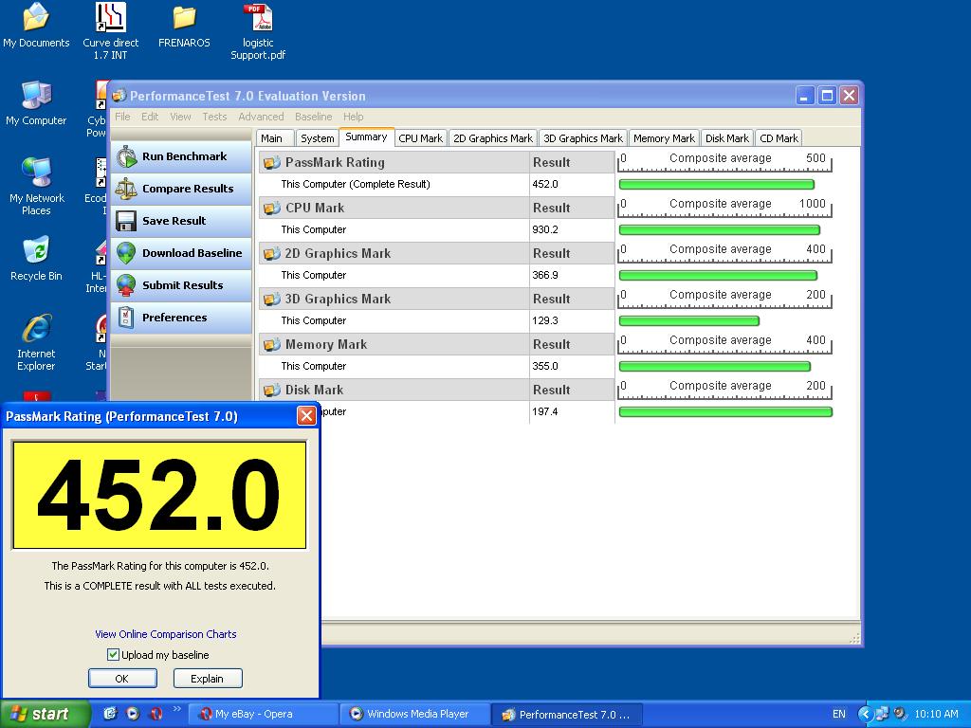
Task: Click the icon beside the CPU Mark header
Action: click(272, 208)
